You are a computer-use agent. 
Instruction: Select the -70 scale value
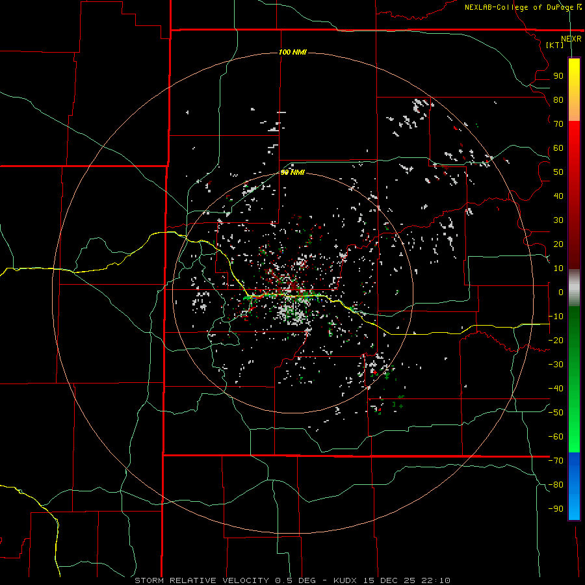(x=556, y=461)
